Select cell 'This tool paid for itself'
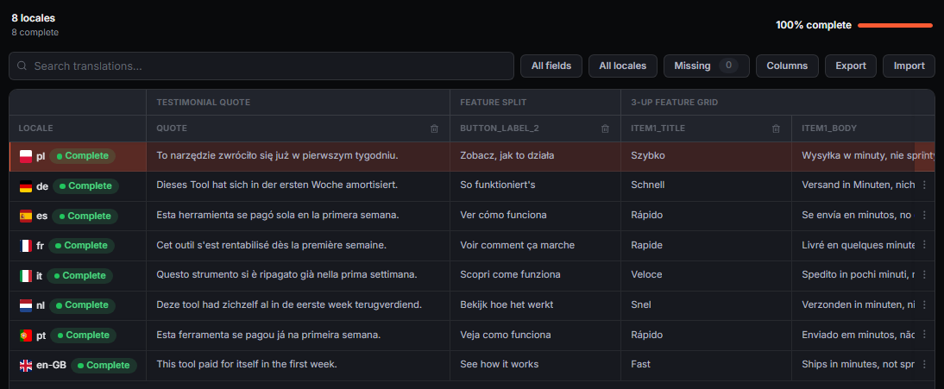944x389 pixels. click(x=298, y=365)
